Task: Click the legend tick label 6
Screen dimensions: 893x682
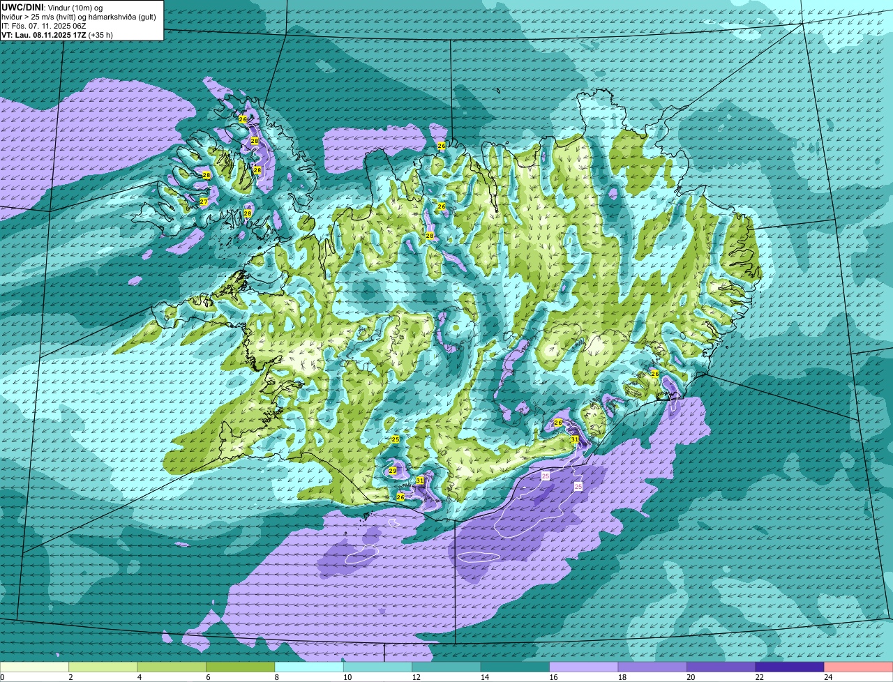Action: [207, 677]
